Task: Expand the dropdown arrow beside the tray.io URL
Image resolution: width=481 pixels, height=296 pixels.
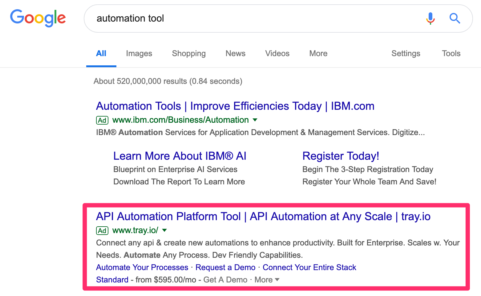Action: [164, 230]
